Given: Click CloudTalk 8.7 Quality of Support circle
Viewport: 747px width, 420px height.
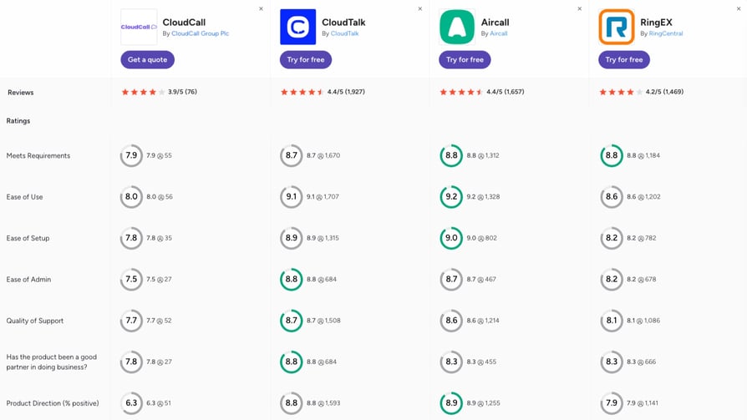Looking at the screenshot, I should pyautogui.click(x=291, y=321).
